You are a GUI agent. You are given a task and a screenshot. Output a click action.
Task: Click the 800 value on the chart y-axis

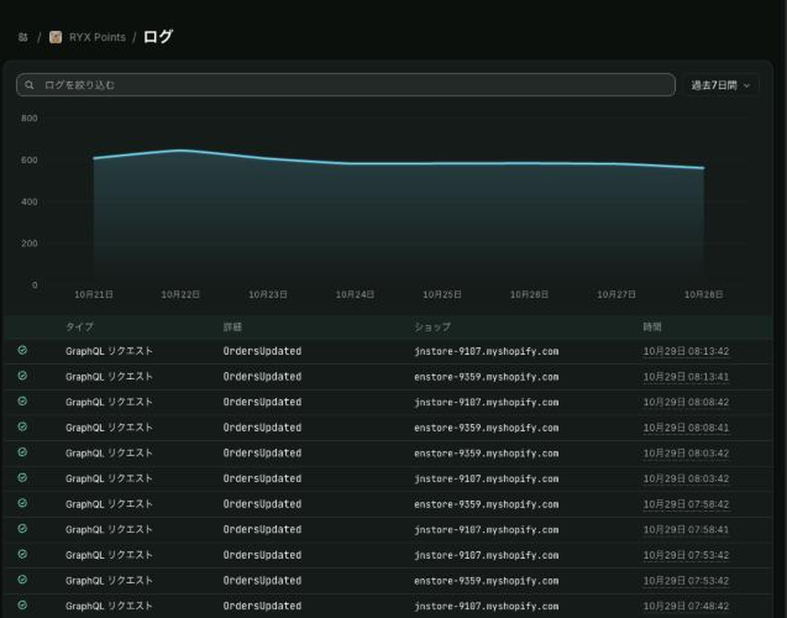tap(29, 118)
